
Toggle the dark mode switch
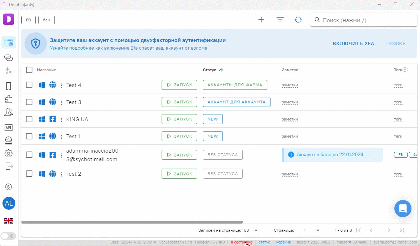coord(8,236)
